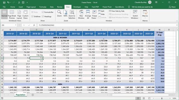The width and height of the screenshot is (179, 100).
Task: Click the Share button
Action: [172, 7]
